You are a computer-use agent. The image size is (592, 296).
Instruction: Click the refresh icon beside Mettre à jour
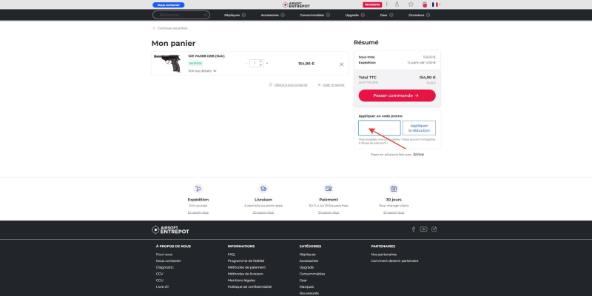(271, 84)
